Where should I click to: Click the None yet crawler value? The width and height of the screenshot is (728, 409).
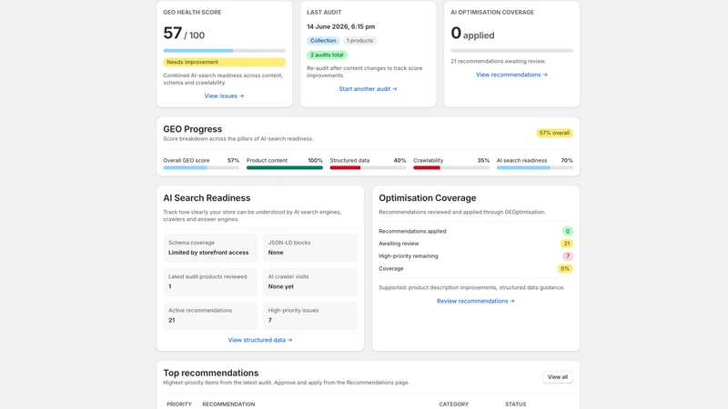281,286
